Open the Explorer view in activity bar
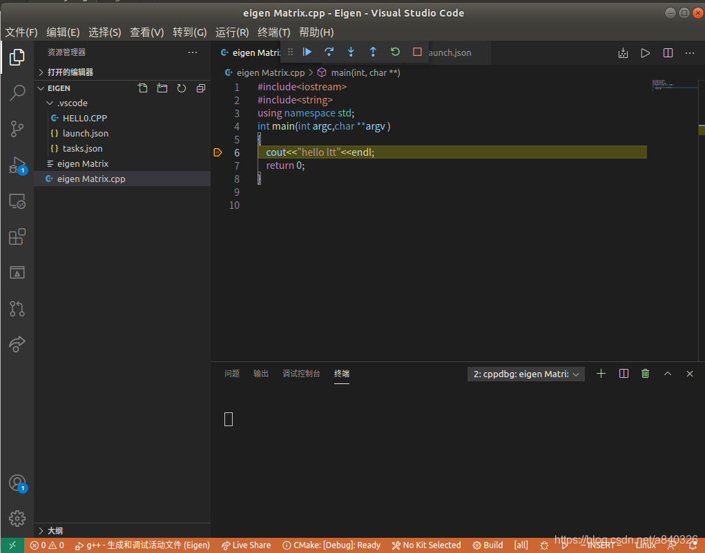 click(17, 57)
